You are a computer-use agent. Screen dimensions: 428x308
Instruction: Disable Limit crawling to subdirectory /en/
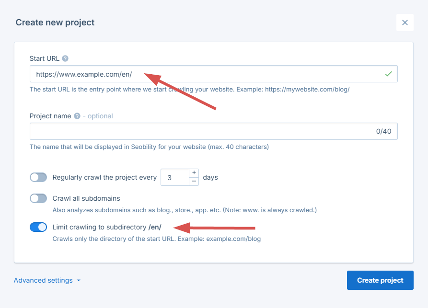click(x=38, y=227)
